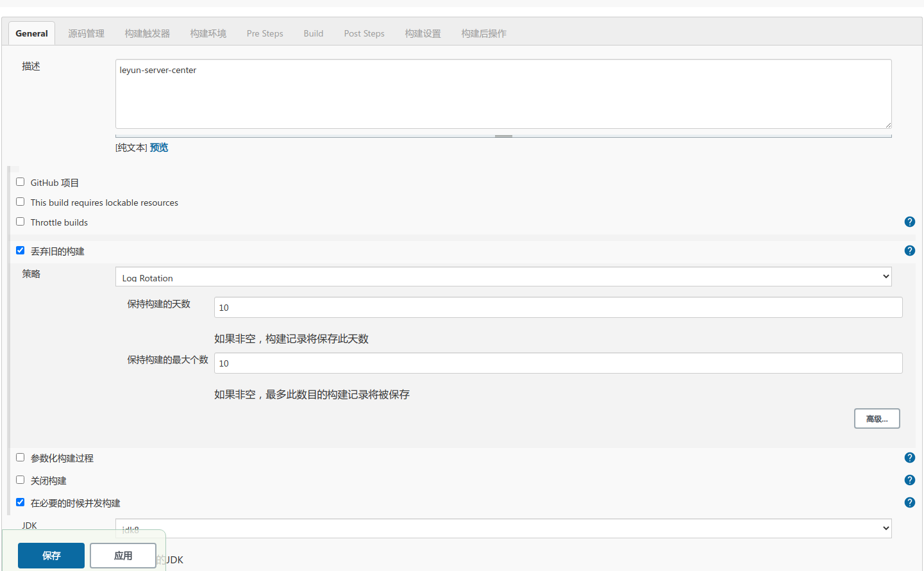Switch to the 源码管理 tab
Viewport: 924px width, 571px height.
(87, 33)
